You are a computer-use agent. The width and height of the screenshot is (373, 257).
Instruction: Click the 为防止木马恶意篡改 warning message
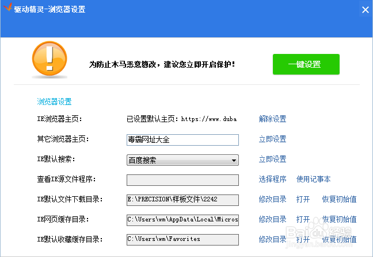pyautogui.click(x=162, y=64)
